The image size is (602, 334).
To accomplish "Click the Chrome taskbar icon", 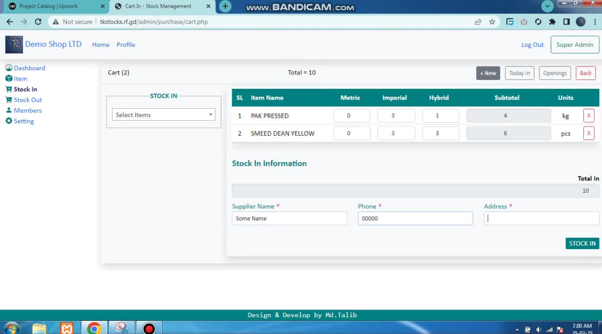I will (x=94, y=328).
